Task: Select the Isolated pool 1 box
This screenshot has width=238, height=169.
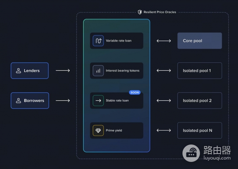Action: coord(200,71)
